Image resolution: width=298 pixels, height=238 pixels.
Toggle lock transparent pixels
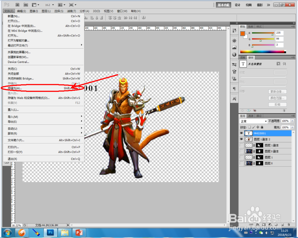coord(249,127)
